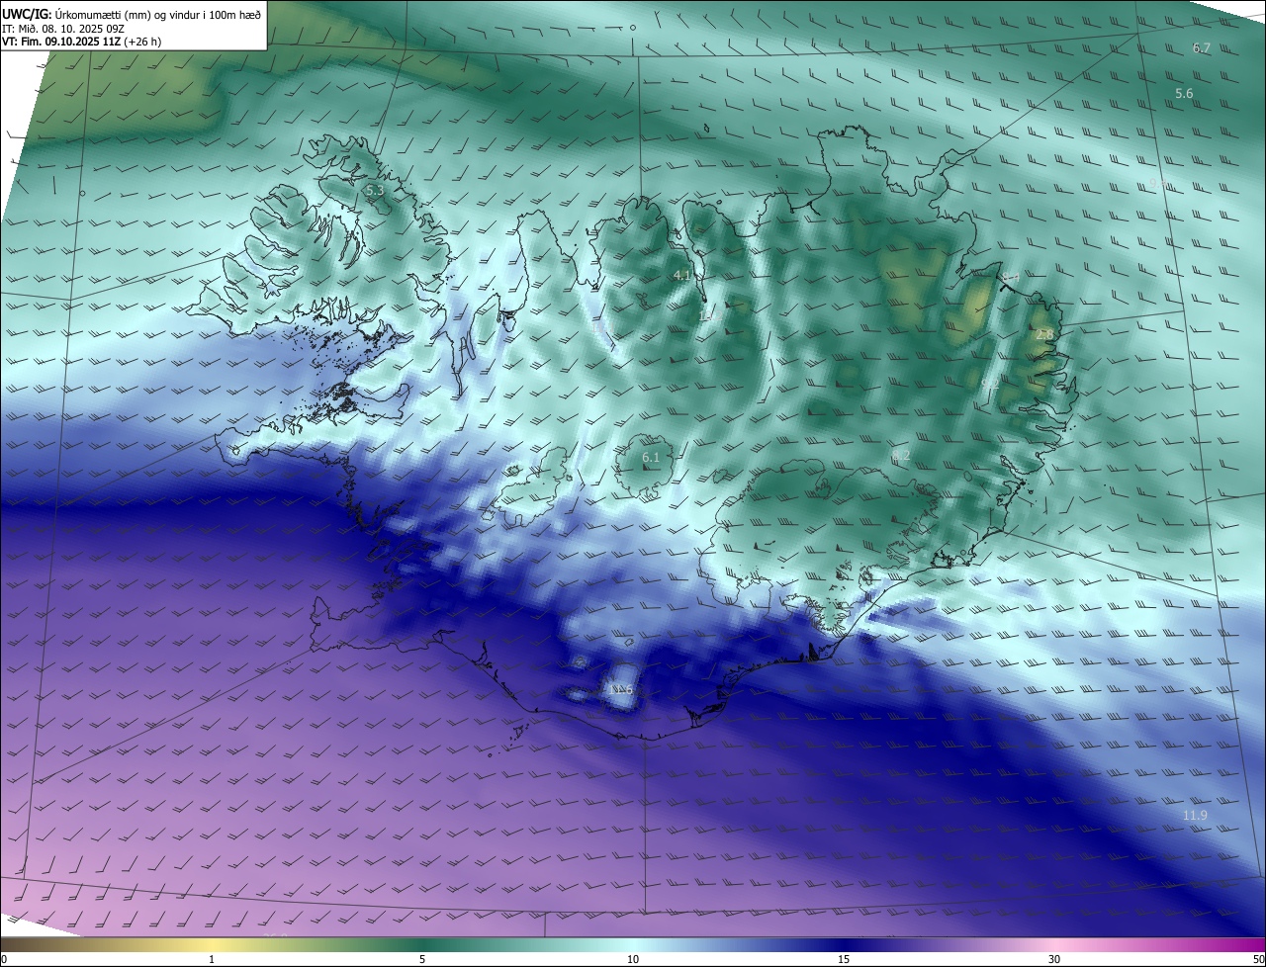Click the legend tick label '10'
Screen dimensions: 1266x967
633,959
